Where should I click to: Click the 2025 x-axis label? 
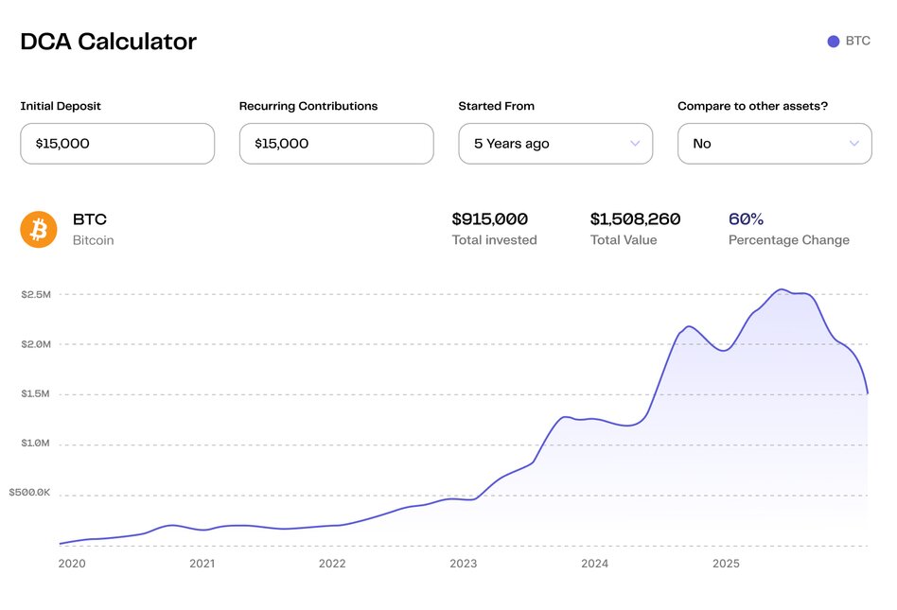726,564
